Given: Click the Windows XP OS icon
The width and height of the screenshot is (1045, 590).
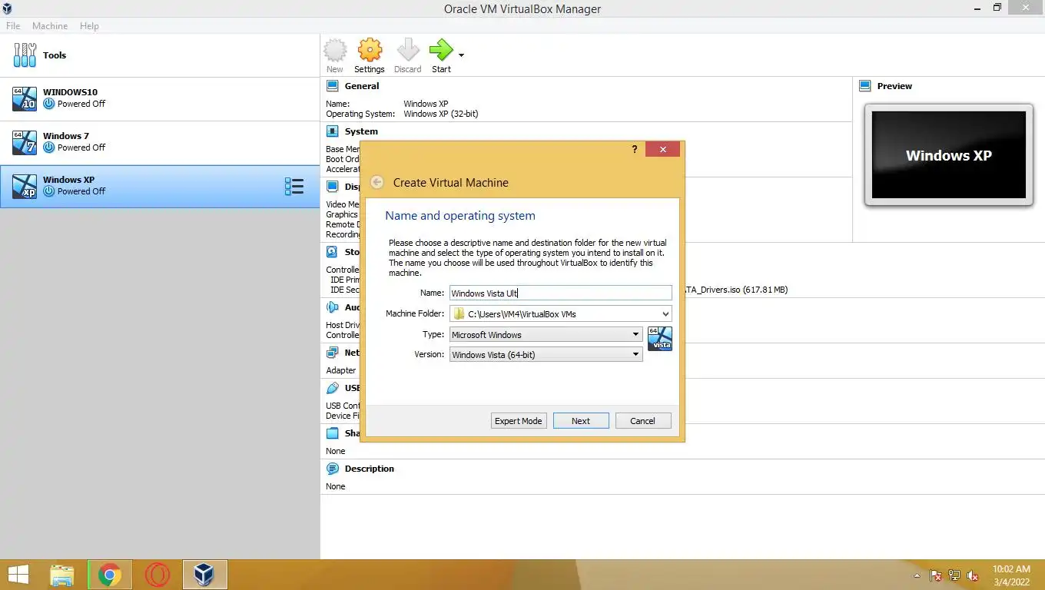Looking at the screenshot, I should click(x=25, y=186).
